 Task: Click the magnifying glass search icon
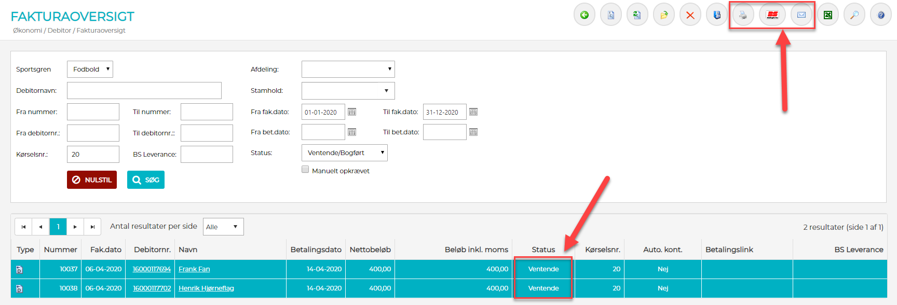click(x=854, y=15)
